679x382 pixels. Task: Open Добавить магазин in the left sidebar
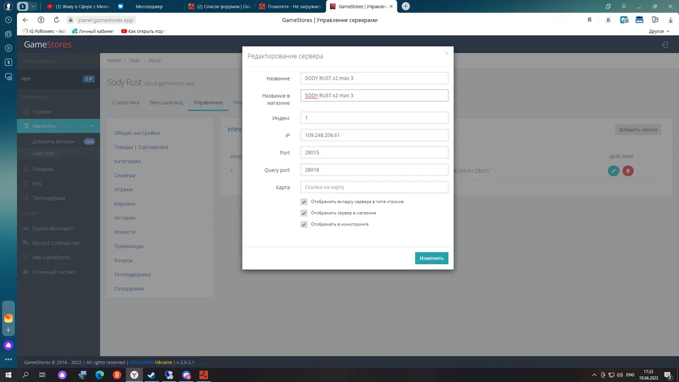[53, 142]
